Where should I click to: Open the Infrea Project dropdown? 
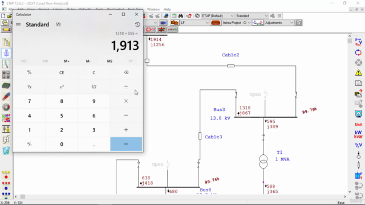pyautogui.click(x=249, y=23)
